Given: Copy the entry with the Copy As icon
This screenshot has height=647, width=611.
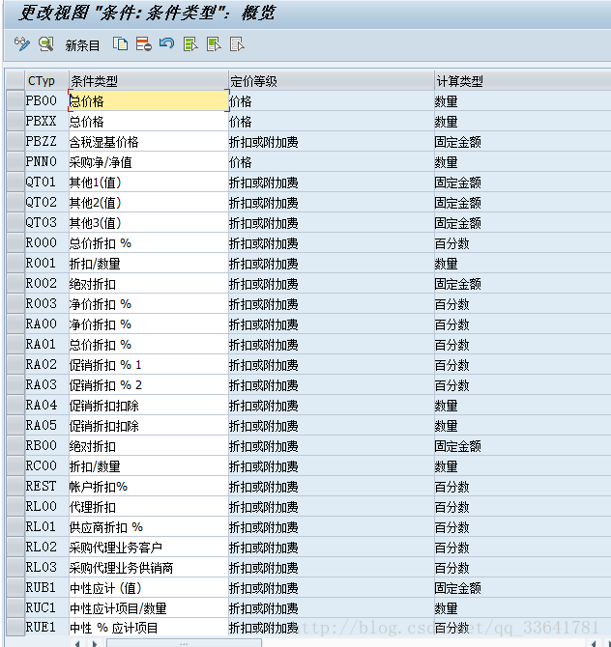Looking at the screenshot, I should click(120, 44).
